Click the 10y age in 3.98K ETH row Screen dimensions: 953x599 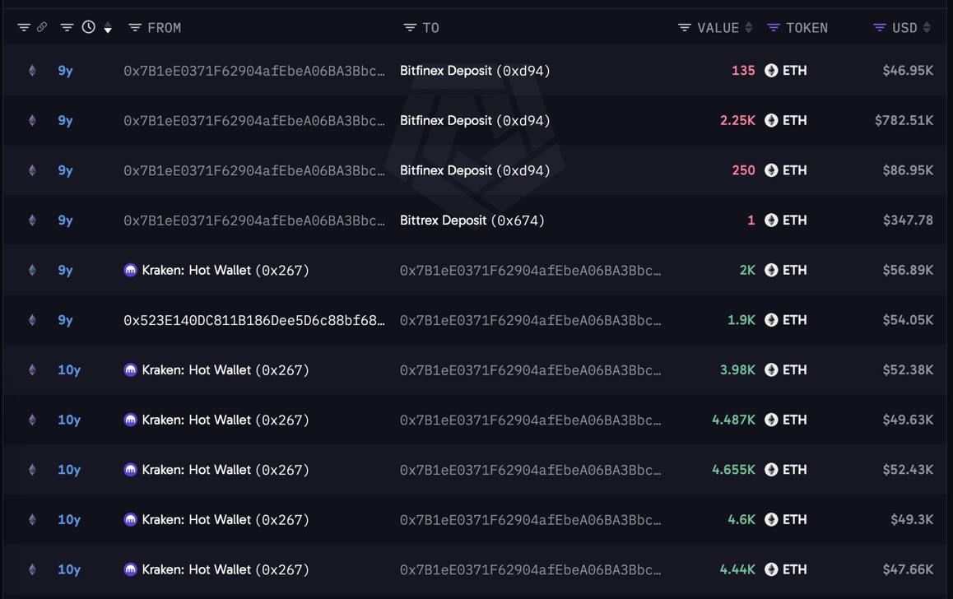pos(69,370)
